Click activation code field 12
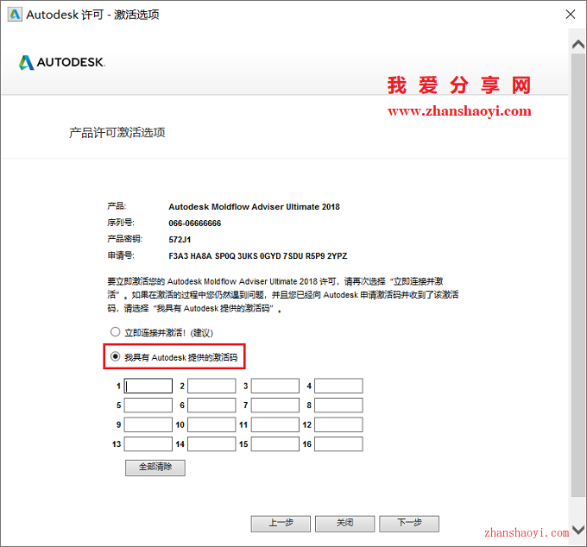Viewport: 587px width, 547px height. click(x=338, y=424)
